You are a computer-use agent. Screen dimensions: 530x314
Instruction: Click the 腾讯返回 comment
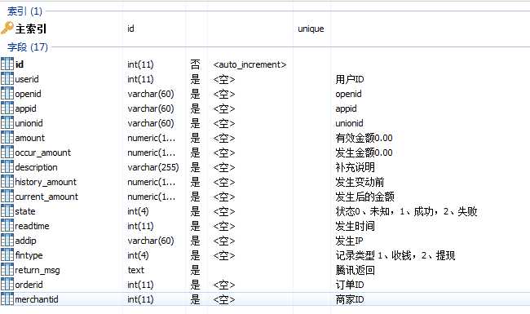click(x=355, y=271)
